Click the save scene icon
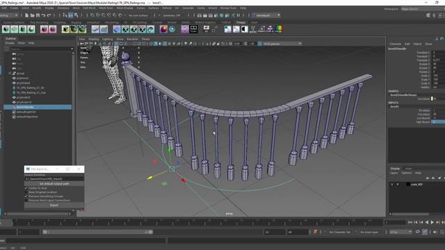 [x=38, y=15]
